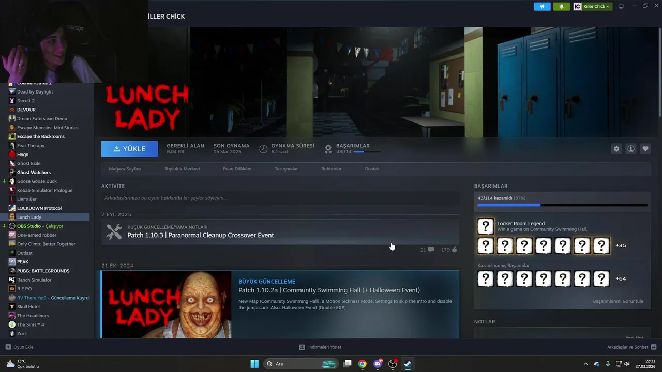
Task: Open the Puan Dükkânı tab
Action: coord(237,169)
